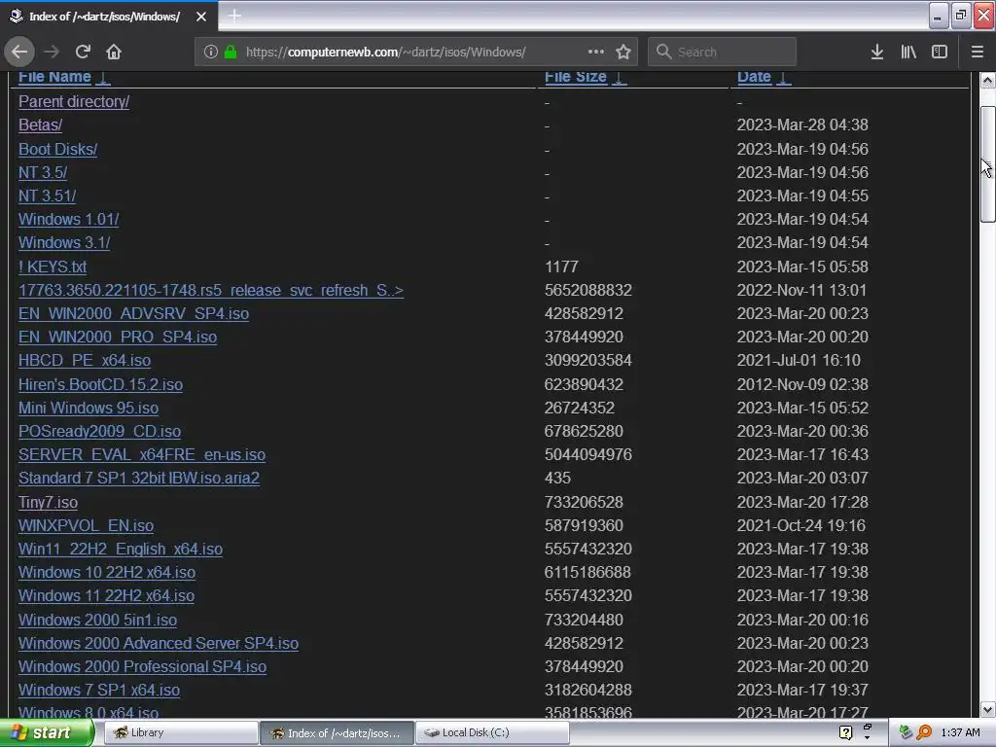This screenshot has width=996, height=747.
Task: Open the Windows 3.1 folder
Action: click(x=64, y=243)
